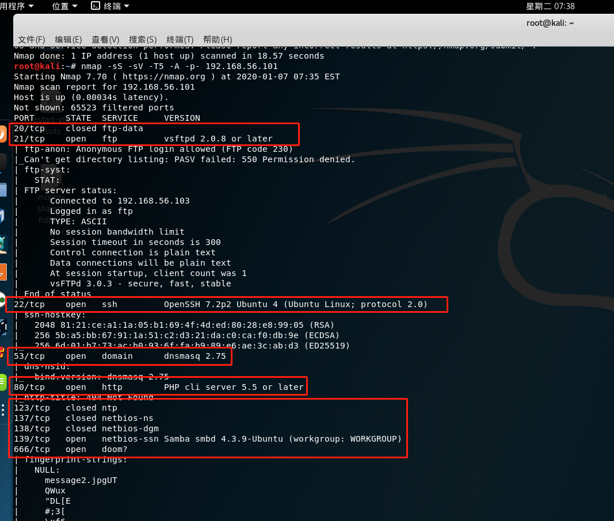This screenshot has height=521, width=614.
Task: Select the 138/tcp closed netbios-dgm row
Action: (x=86, y=428)
